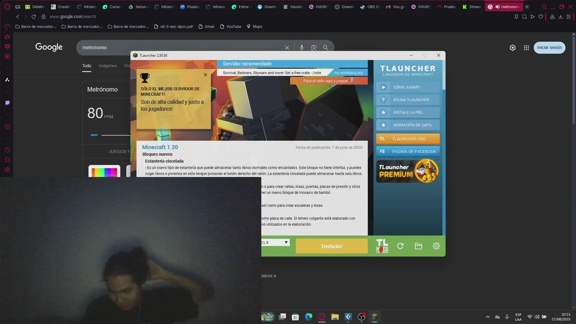This screenshot has height=324, width=576.
Task: Click the heart bookmark icon in address bar
Action: coord(541,17)
